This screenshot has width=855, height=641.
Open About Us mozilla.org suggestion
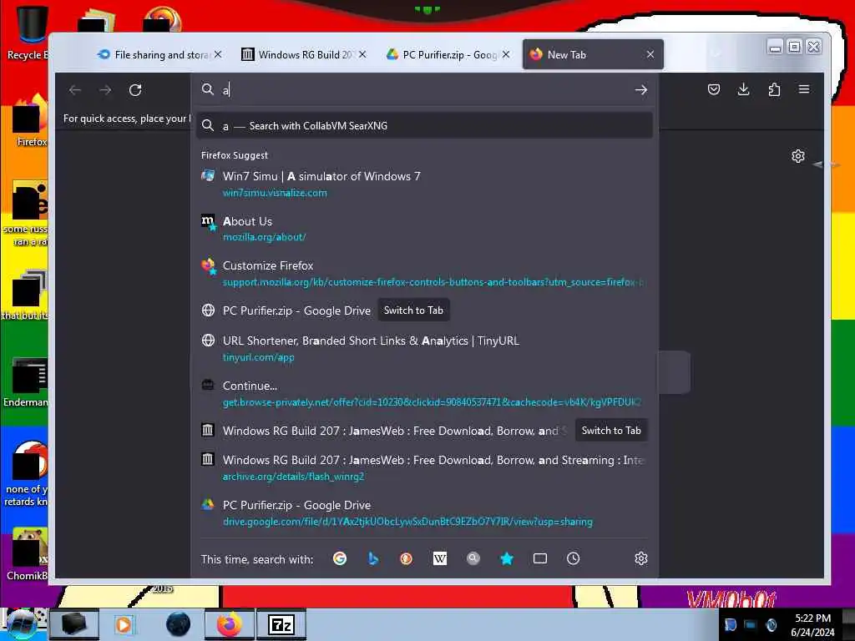pyautogui.click(x=424, y=229)
